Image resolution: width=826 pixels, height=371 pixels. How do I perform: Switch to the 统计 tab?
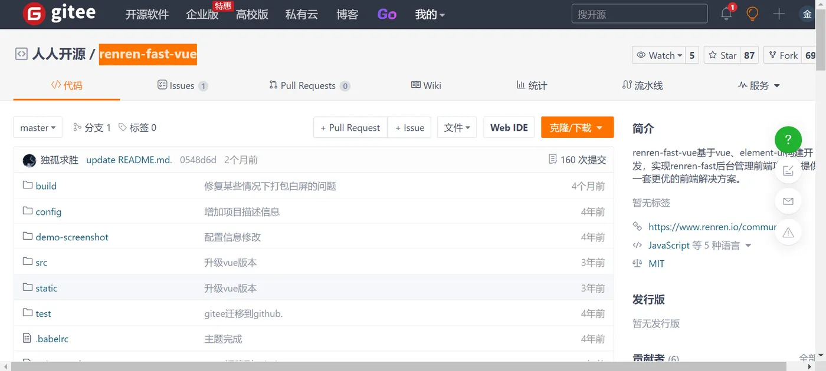coord(532,85)
